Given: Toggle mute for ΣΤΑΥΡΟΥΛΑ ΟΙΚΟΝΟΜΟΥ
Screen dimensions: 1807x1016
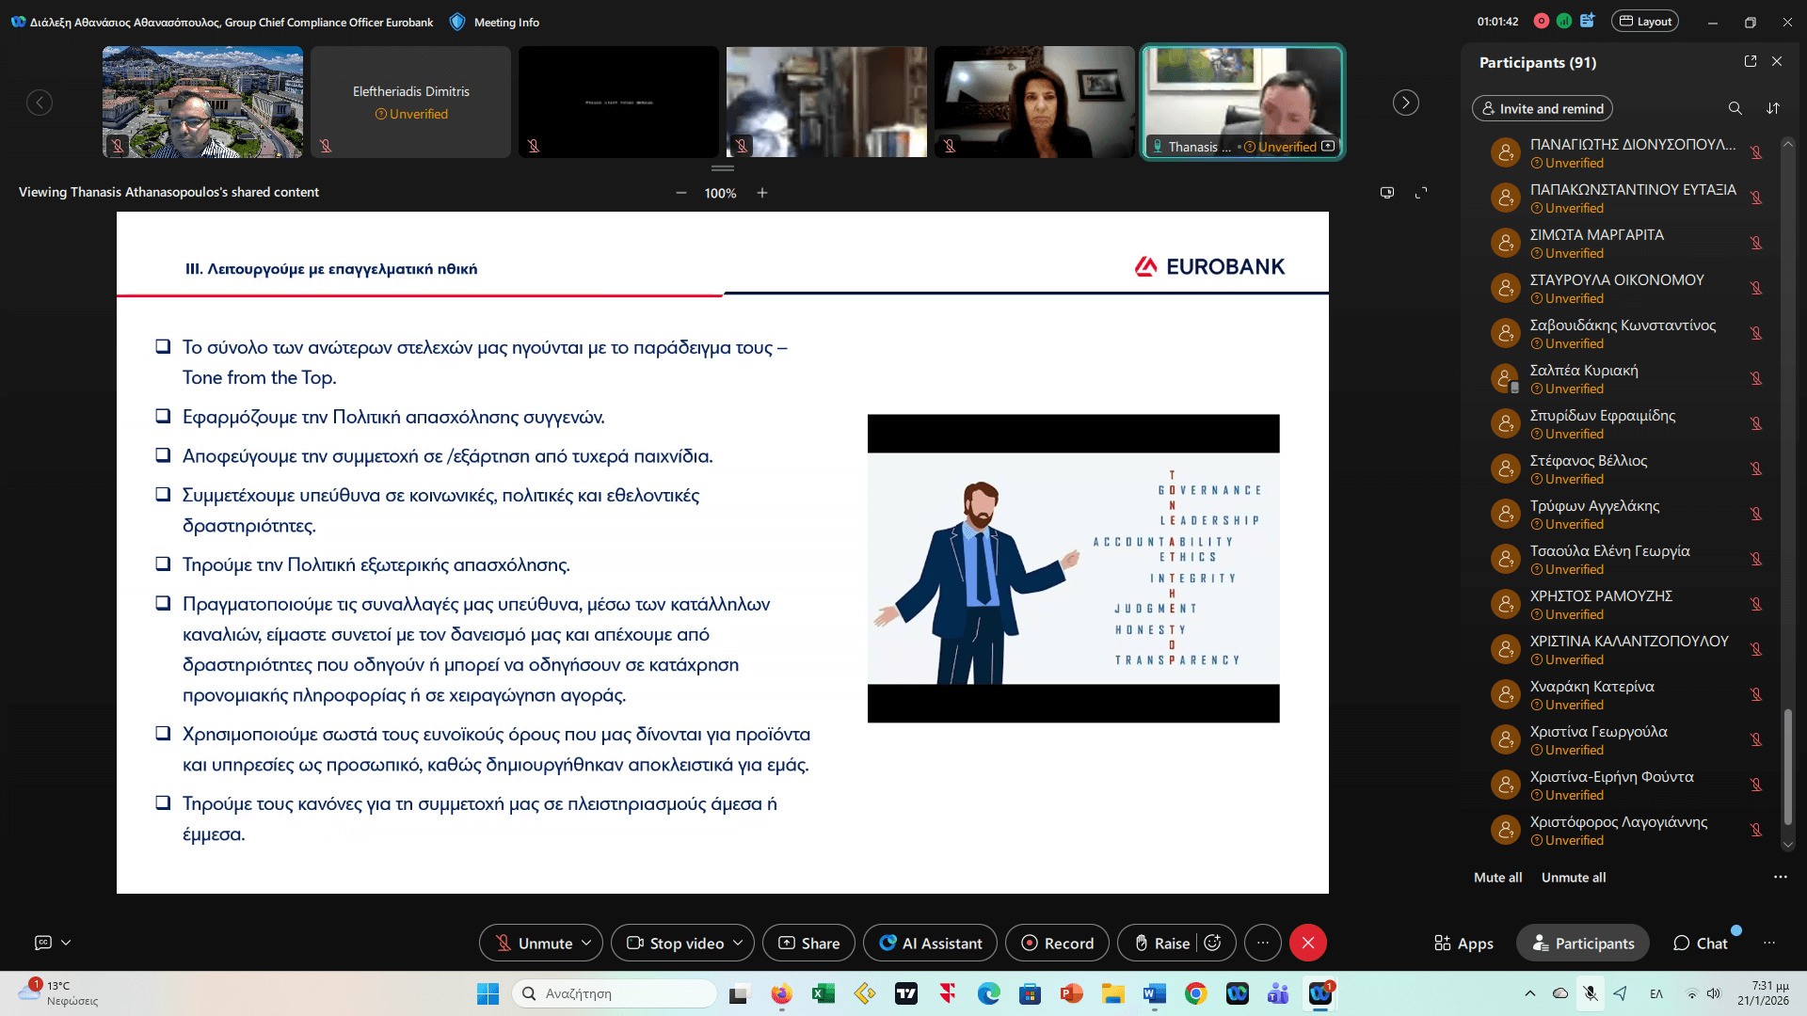Looking at the screenshot, I should click(1755, 288).
